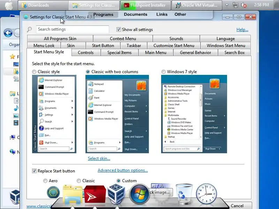
Task: Click the Computer icon in Explorer sidebar
Action: pyautogui.click(x=13, y=137)
